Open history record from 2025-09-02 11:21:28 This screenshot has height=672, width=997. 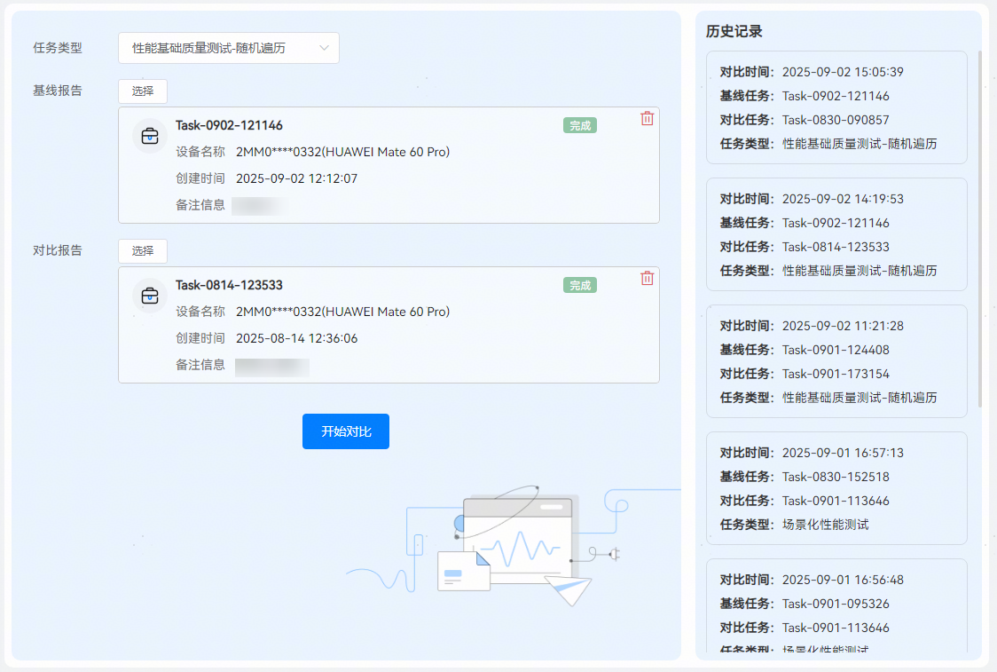click(836, 361)
